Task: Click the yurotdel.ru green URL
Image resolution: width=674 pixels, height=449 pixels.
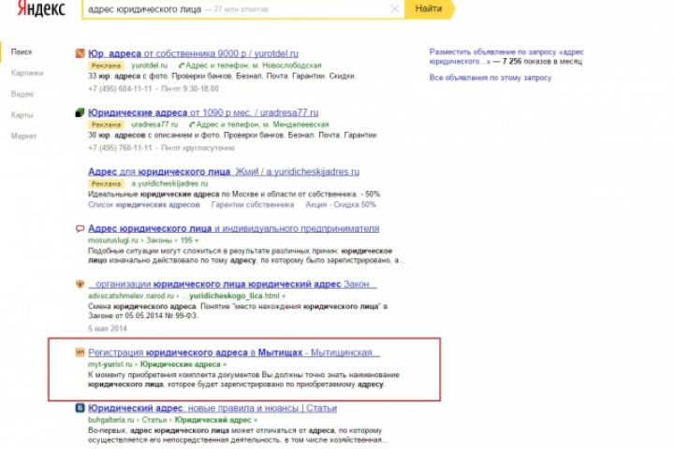Action: [149, 65]
